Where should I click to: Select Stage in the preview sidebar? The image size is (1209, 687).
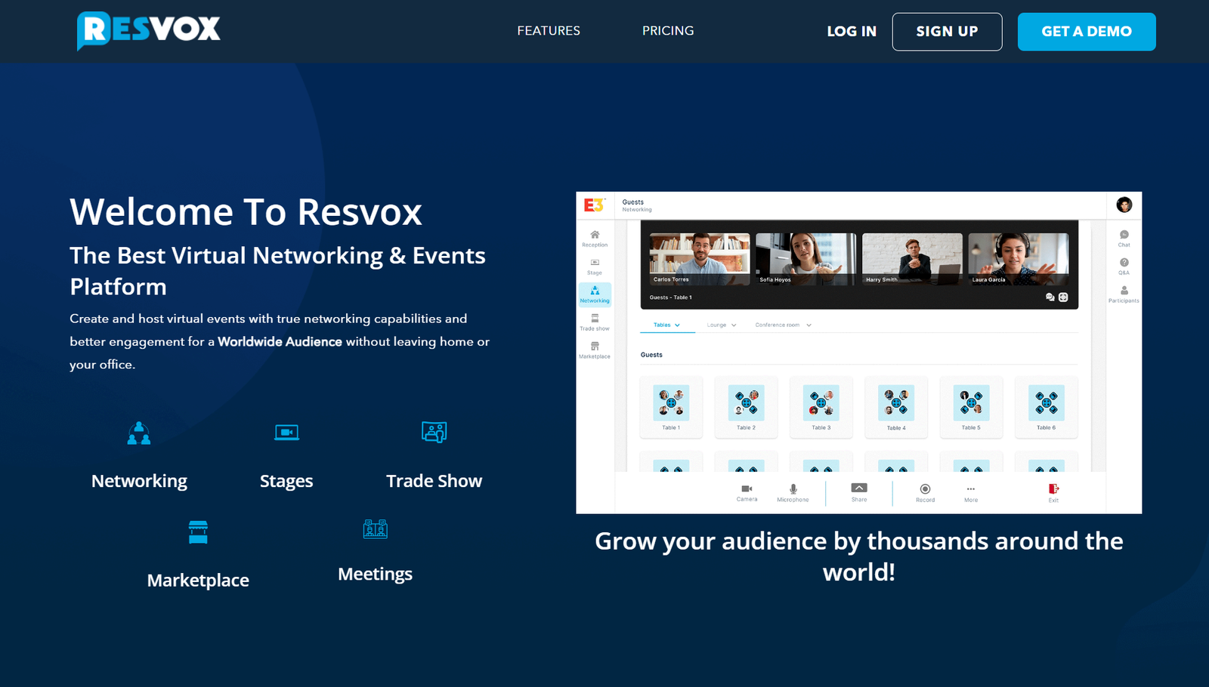[x=595, y=266]
